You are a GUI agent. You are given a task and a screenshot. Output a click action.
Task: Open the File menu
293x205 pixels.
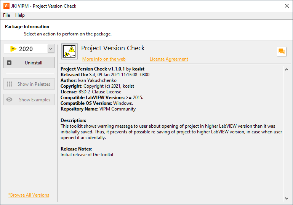(6, 15)
